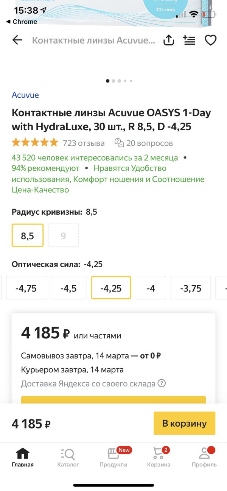Open the Acuvue brand link
The height and width of the screenshot is (491, 227).
click(x=25, y=95)
